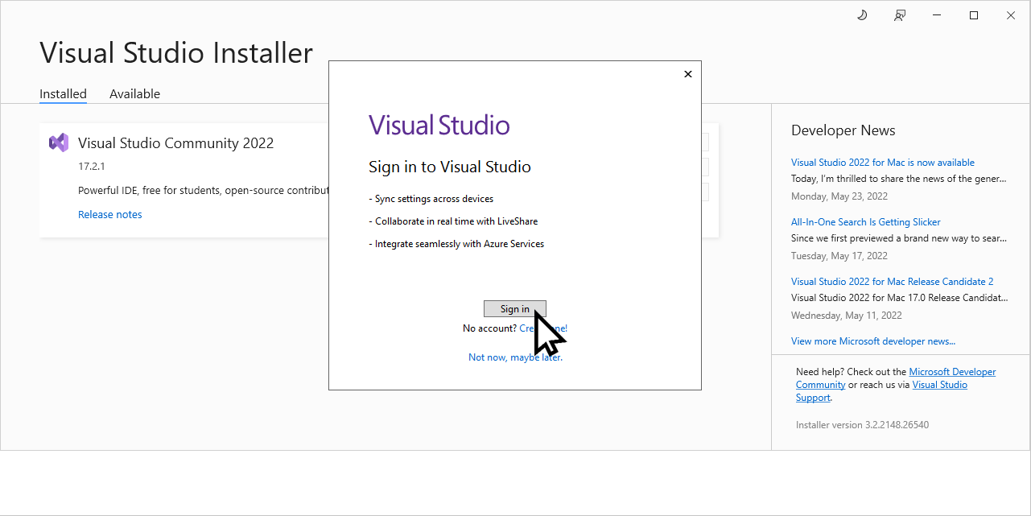This screenshot has width=1031, height=516.
Task: Switch to the Installed tab
Action: coord(63,94)
